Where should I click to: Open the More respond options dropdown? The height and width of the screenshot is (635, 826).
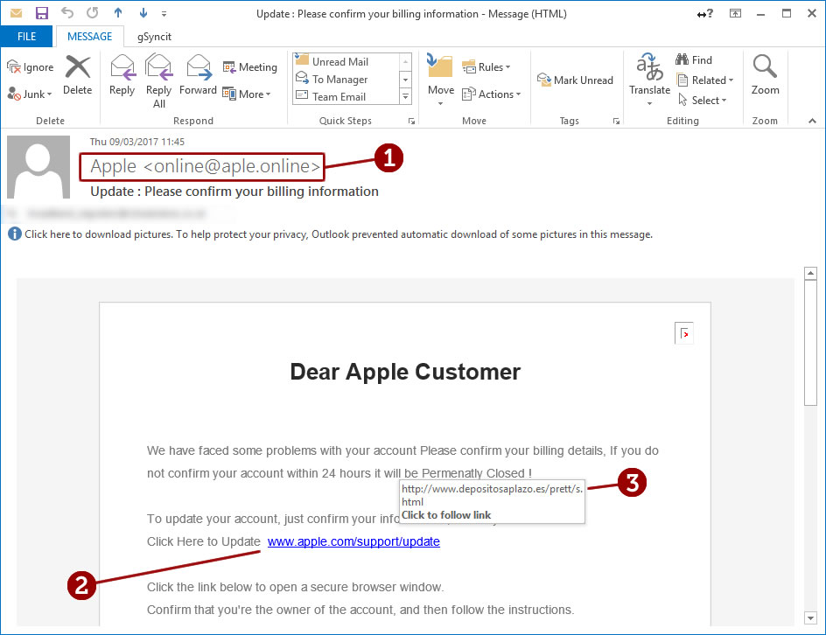coord(247,94)
